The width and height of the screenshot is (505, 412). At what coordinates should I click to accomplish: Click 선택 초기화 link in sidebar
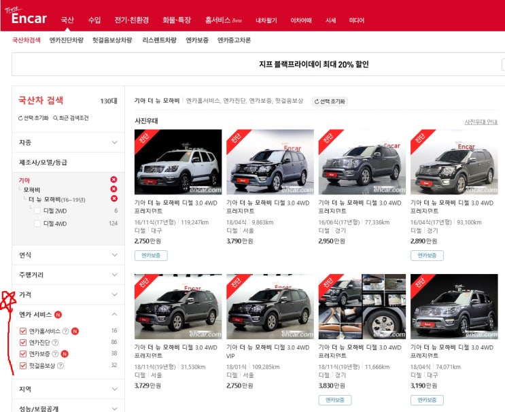pos(33,118)
